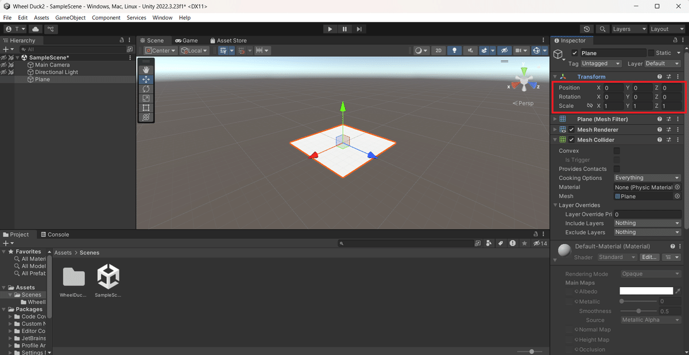Open Mesh Renderer presets icon
Screen dimensions: 689x355
(x=669, y=130)
